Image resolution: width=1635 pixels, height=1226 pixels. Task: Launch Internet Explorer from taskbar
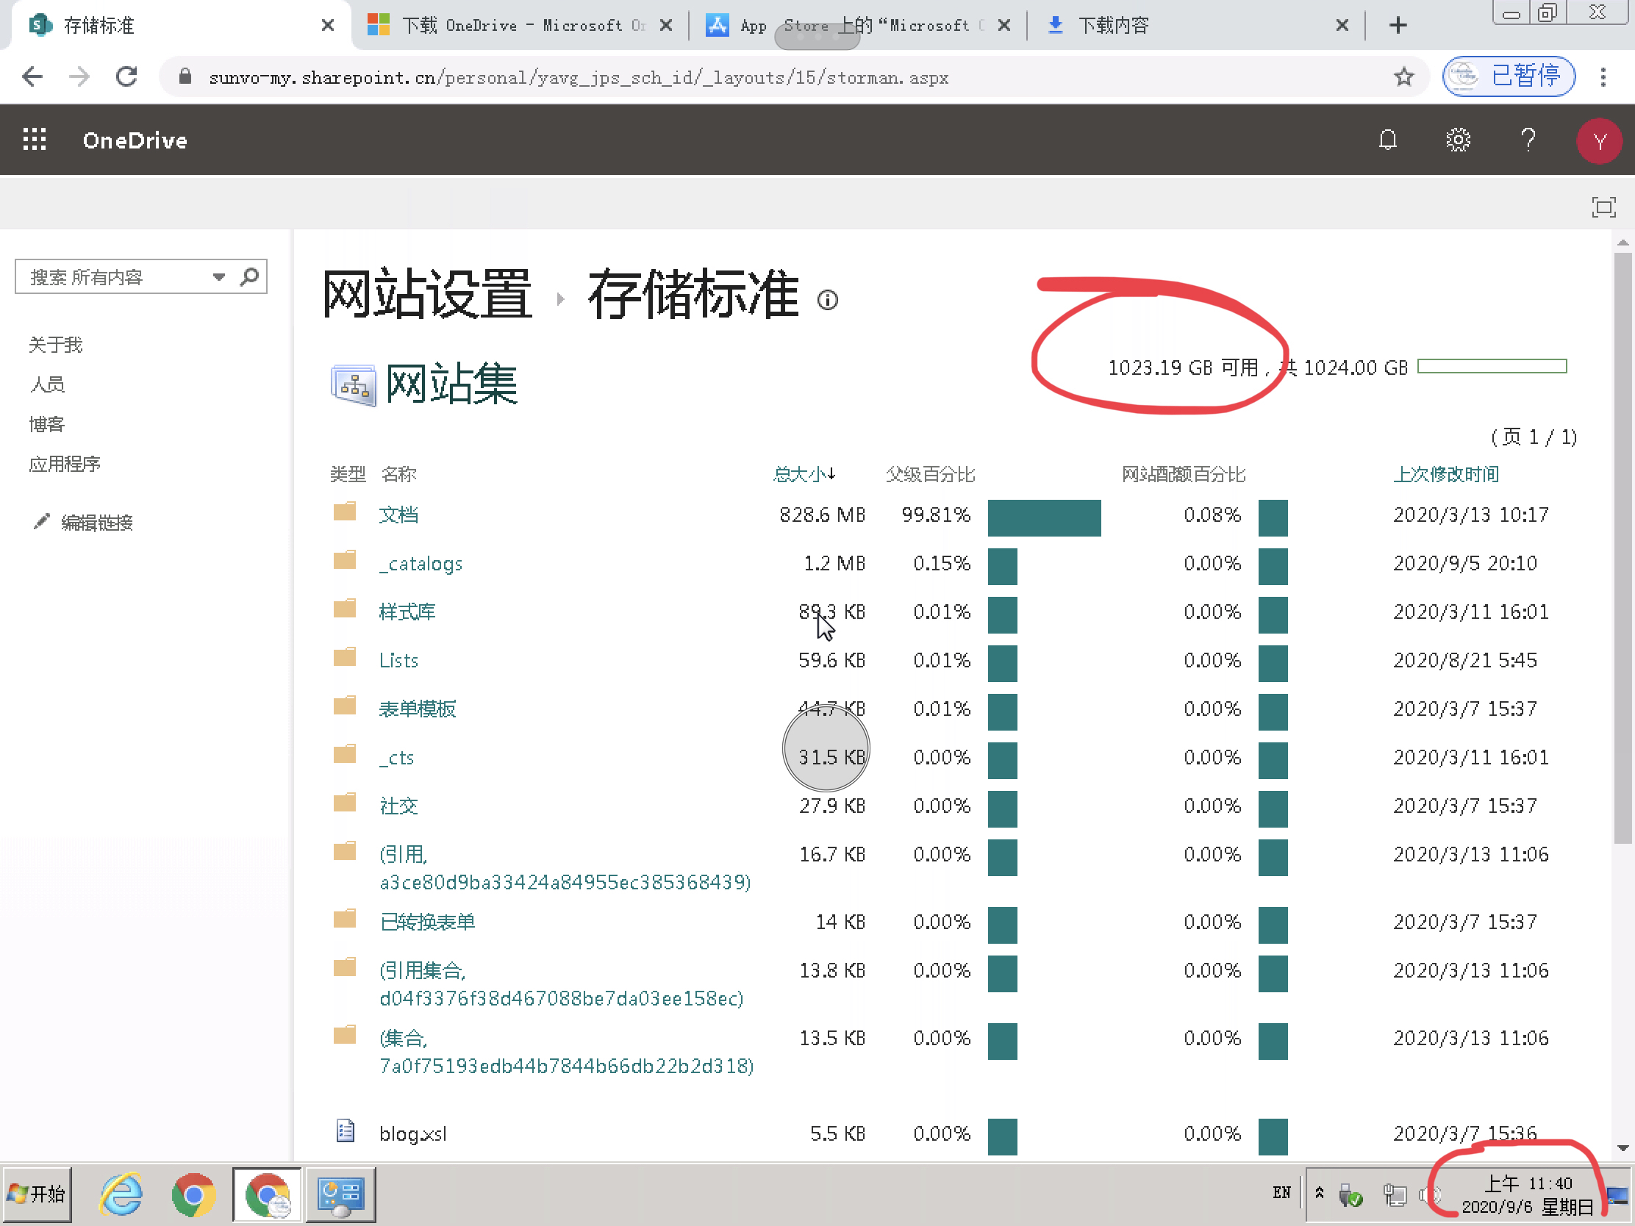pyautogui.click(x=121, y=1194)
